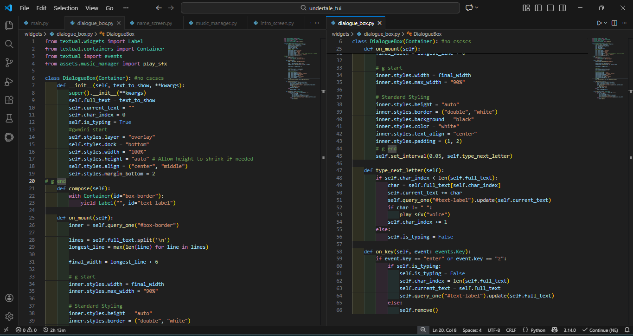The image size is (633, 336).
Task: Toggle the primary side bar layout button
Action: (x=538, y=8)
